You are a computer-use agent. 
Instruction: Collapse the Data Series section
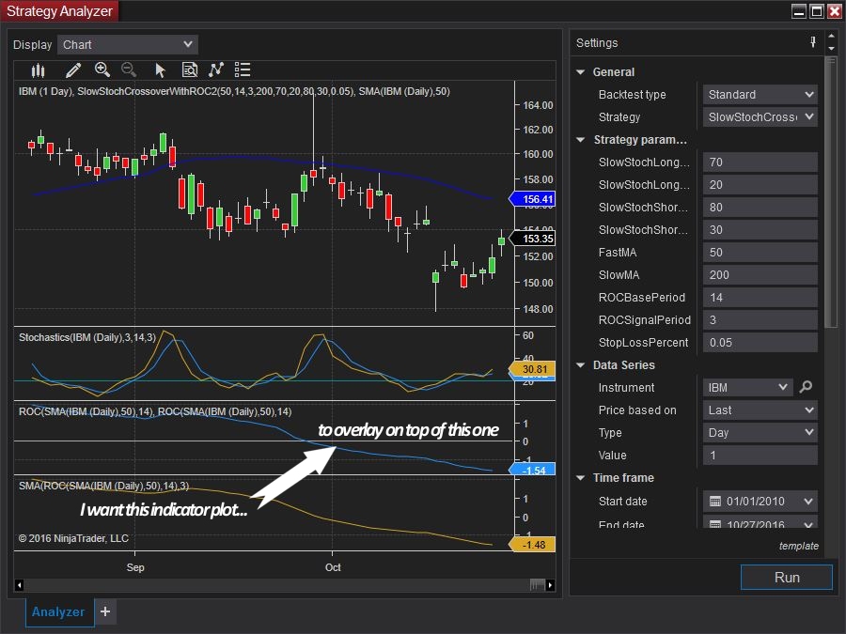pyautogui.click(x=581, y=365)
